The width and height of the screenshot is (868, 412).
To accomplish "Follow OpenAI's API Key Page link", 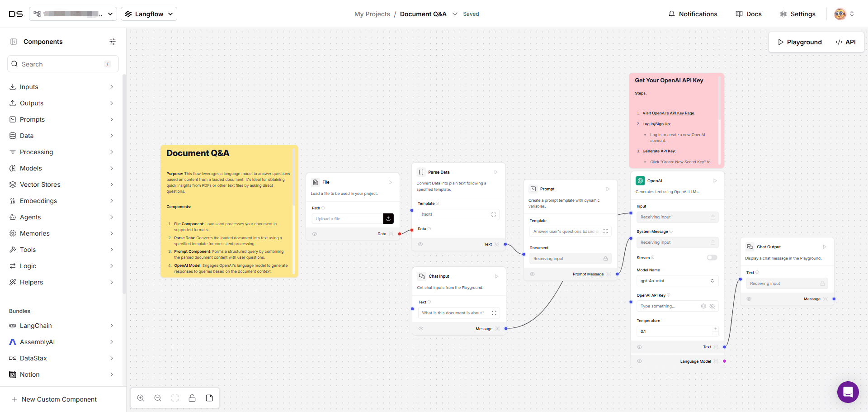I will pos(673,113).
